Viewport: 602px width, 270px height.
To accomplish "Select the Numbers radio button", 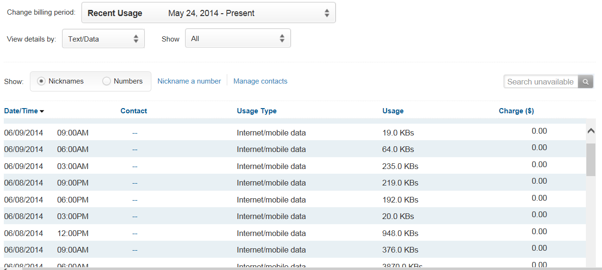I will pyautogui.click(x=106, y=81).
